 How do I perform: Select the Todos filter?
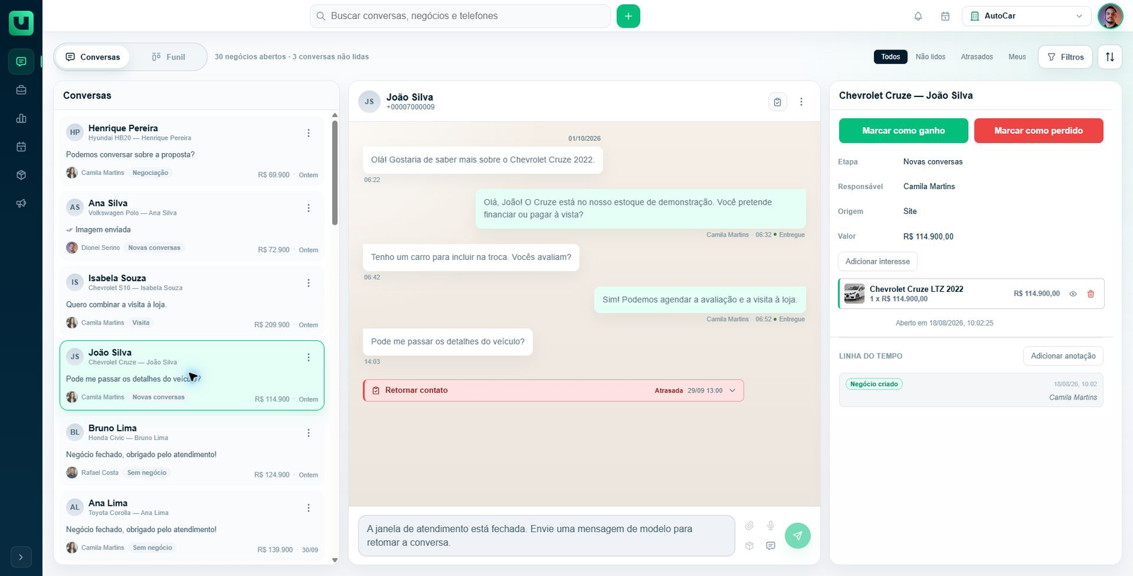pyautogui.click(x=891, y=57)
